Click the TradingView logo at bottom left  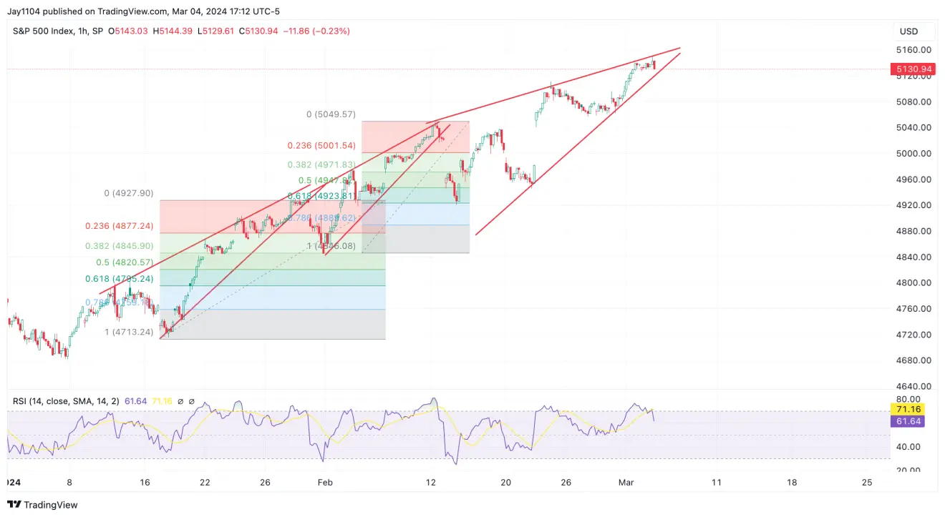(x=42, y=505)
